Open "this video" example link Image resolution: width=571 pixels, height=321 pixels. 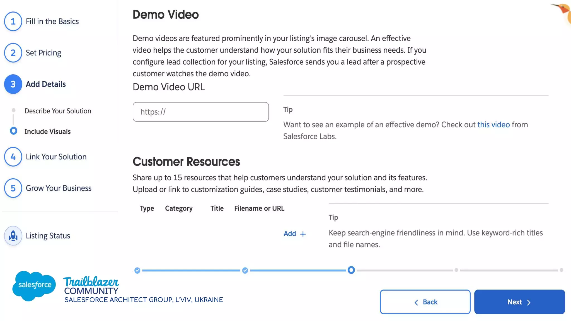point(493,125)
